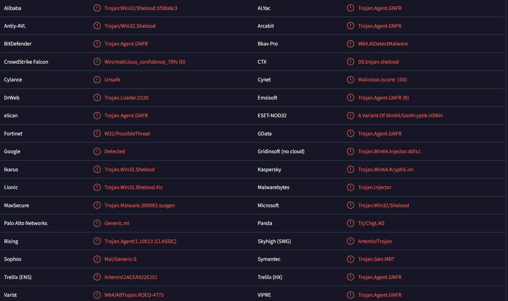Click the alert icon for Google's Detected result
The width and height of the screenshot is (508, 301).
[97, 151]
